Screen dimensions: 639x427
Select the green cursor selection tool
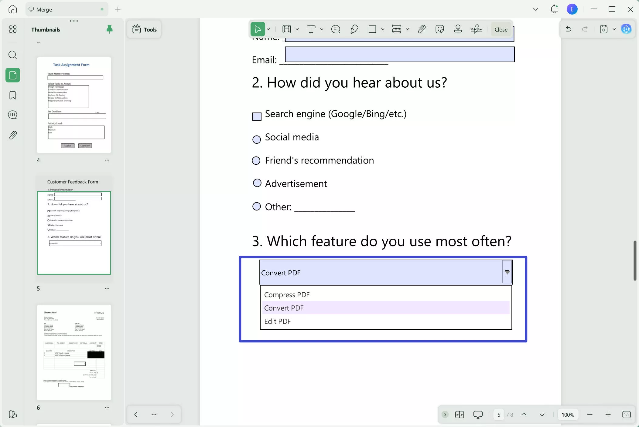coord(257,29)
